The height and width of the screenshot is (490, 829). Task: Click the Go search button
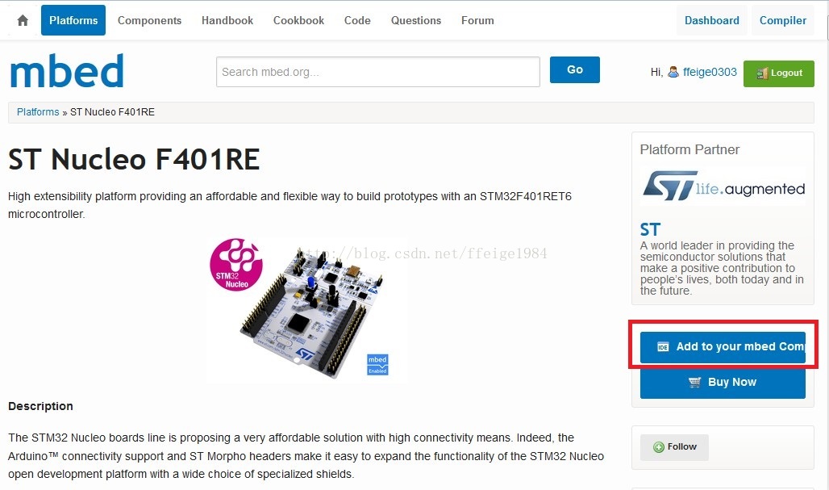(x=575, y=70)
